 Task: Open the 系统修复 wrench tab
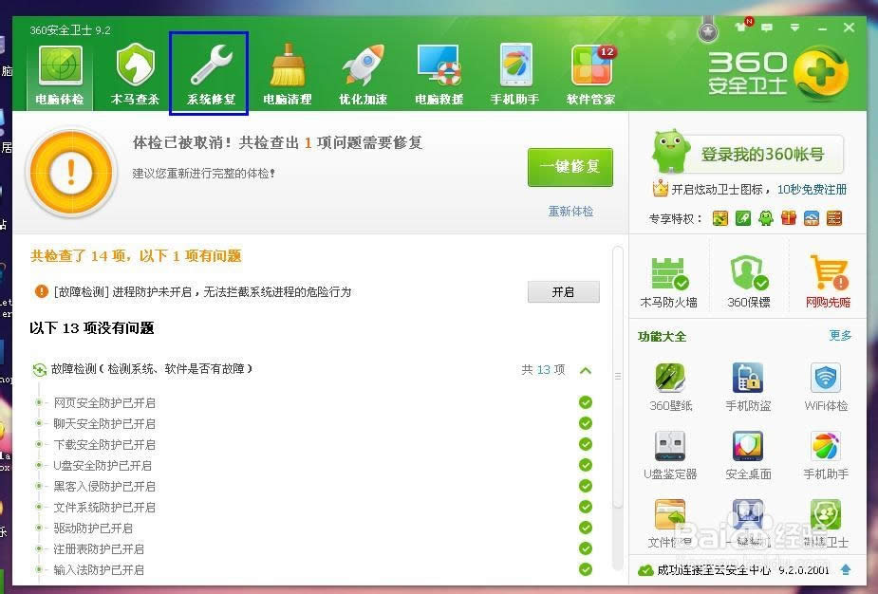click(211, 75)
